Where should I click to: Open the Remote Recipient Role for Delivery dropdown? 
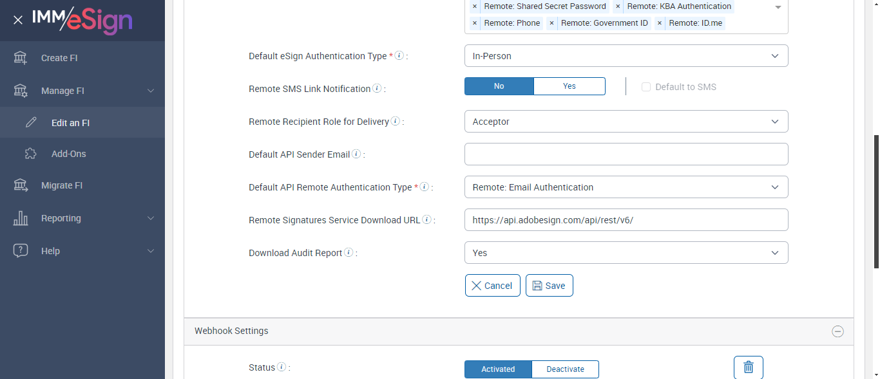point(626,122)
